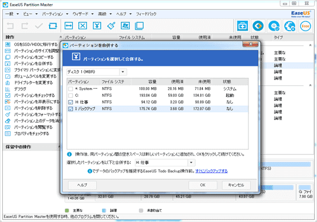317x222 pixels.
Task: Click the 論理 blue legend swatch
Action: coord(104,210)
